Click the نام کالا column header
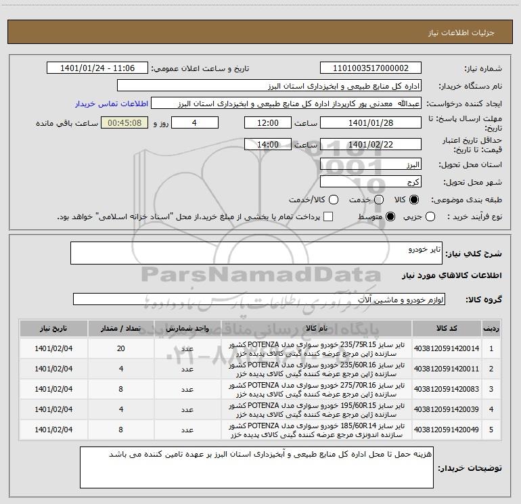 [x=317, y=328]
